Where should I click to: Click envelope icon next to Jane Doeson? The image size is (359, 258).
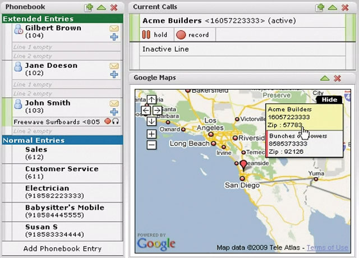114,66
